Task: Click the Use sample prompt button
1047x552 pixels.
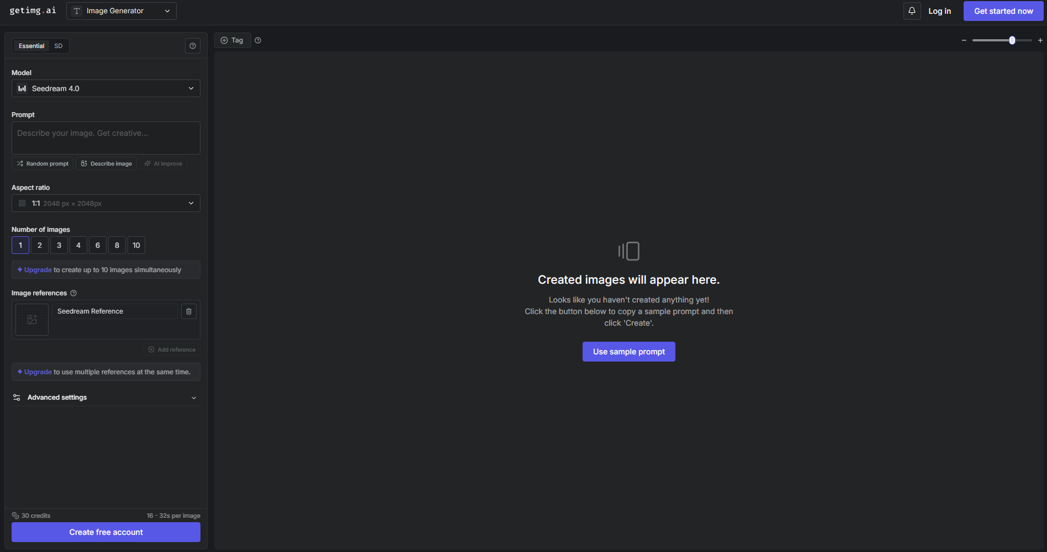Action: tap(628, 352)
